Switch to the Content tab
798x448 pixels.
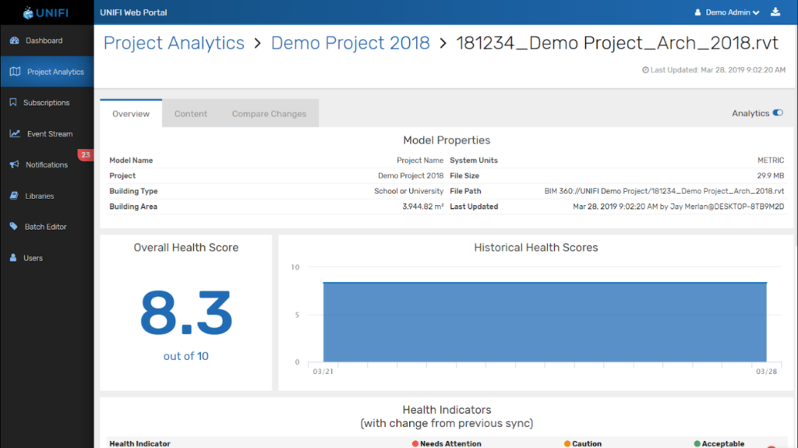(191, 114)
